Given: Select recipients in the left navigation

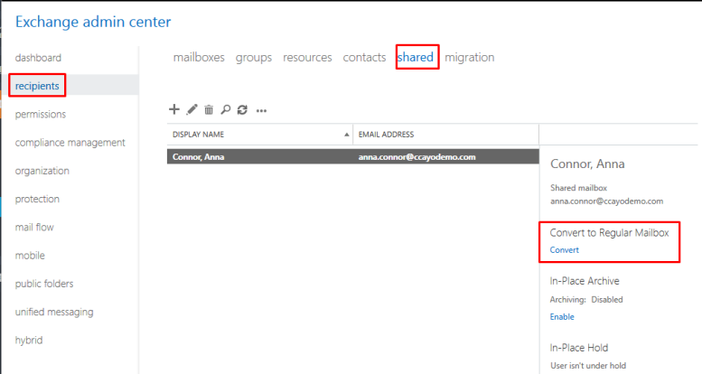Looking at the screenshot, I should [x=37, y=86].
